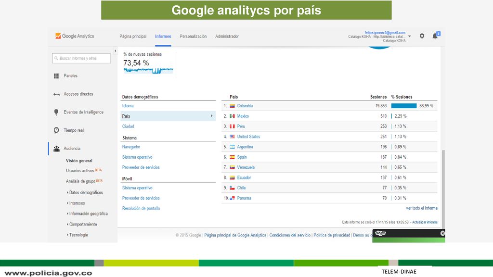The image size is (493, 277).
Task: Click the Mexico flag icon
Action: [x=232, y=116]
